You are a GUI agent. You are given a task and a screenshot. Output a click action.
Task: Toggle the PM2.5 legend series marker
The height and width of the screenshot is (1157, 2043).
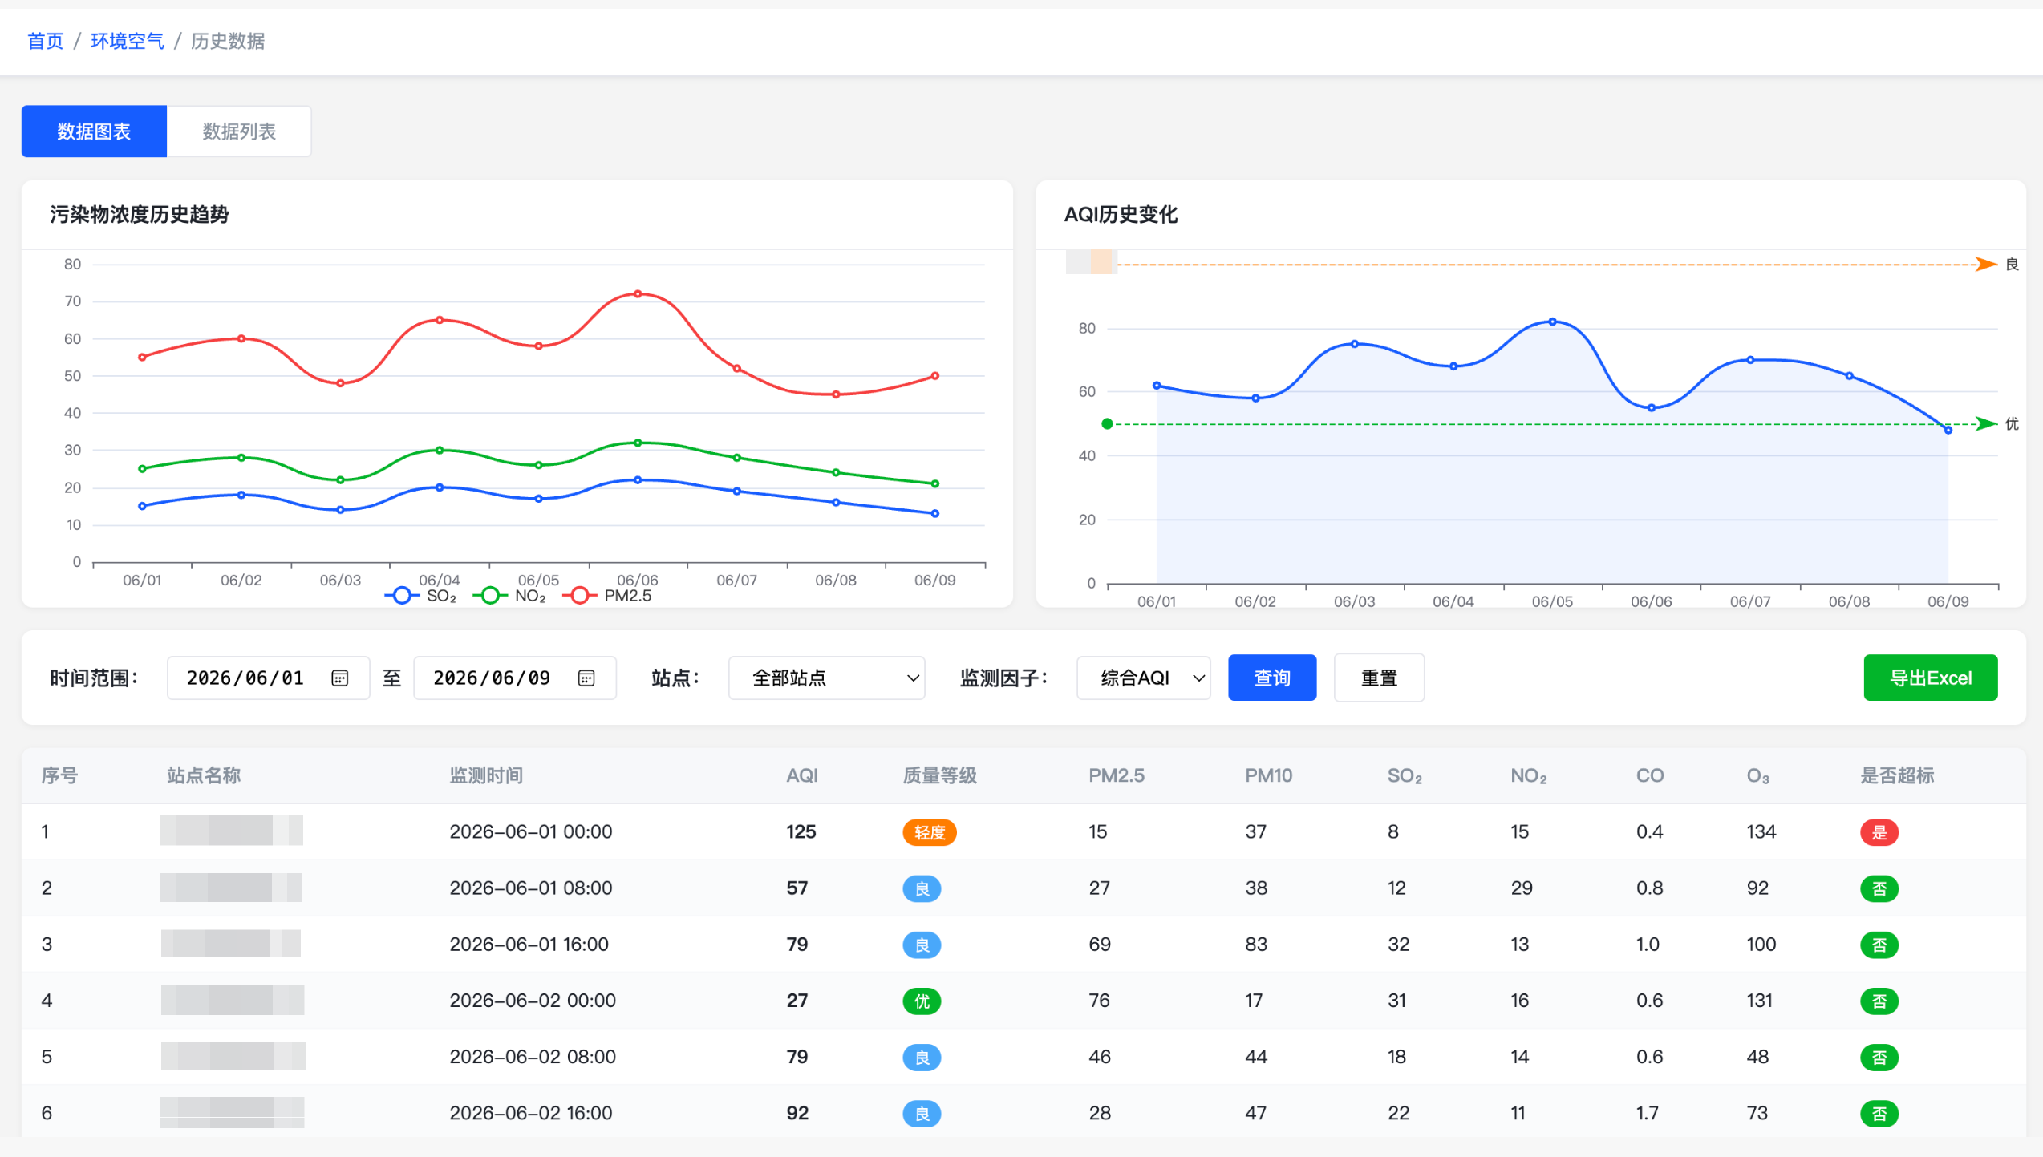579,596
